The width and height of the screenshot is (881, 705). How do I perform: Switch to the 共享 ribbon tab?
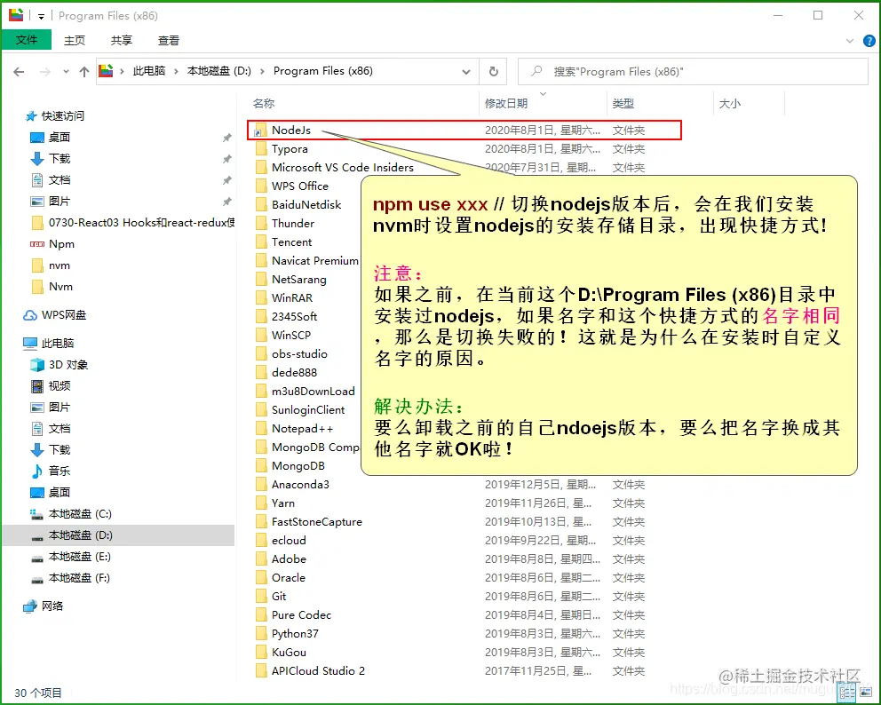coord(122,41)
